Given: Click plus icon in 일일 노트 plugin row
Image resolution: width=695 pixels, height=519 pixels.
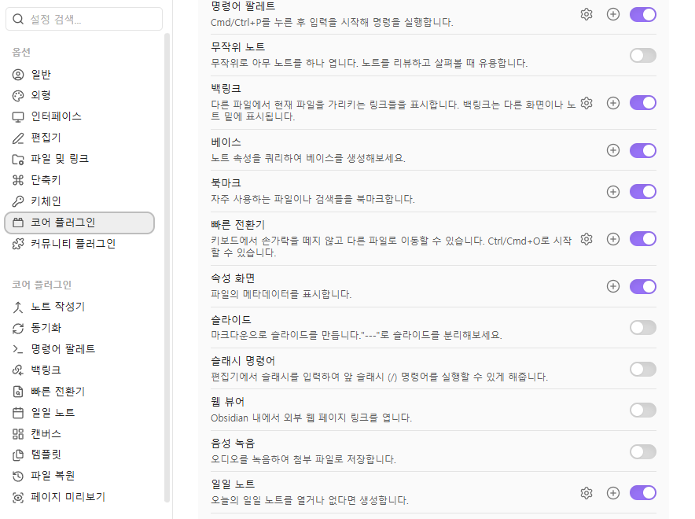Looking at the screenshot, I should [x=613, y=492].
